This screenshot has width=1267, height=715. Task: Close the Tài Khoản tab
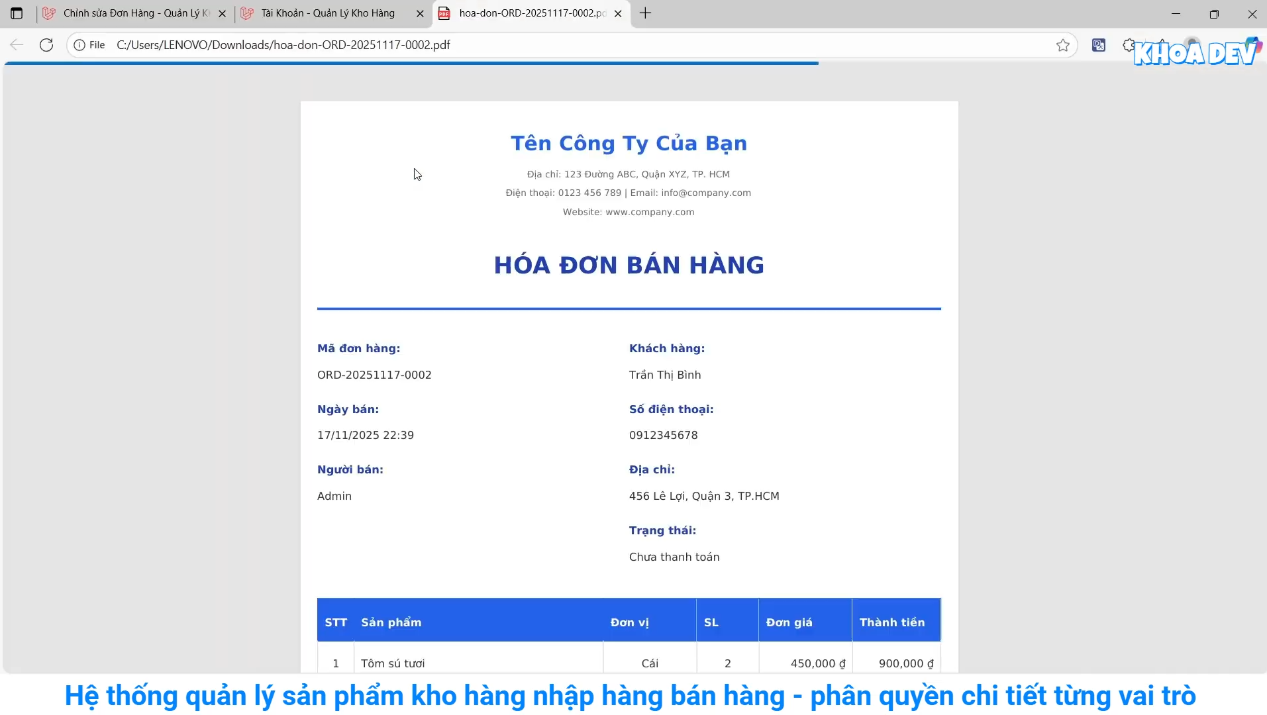(x=420, y=13)
